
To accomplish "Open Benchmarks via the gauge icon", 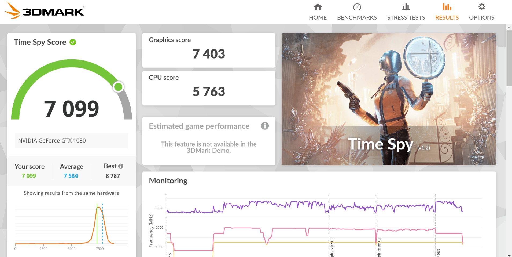I will (x=357, y=7).
